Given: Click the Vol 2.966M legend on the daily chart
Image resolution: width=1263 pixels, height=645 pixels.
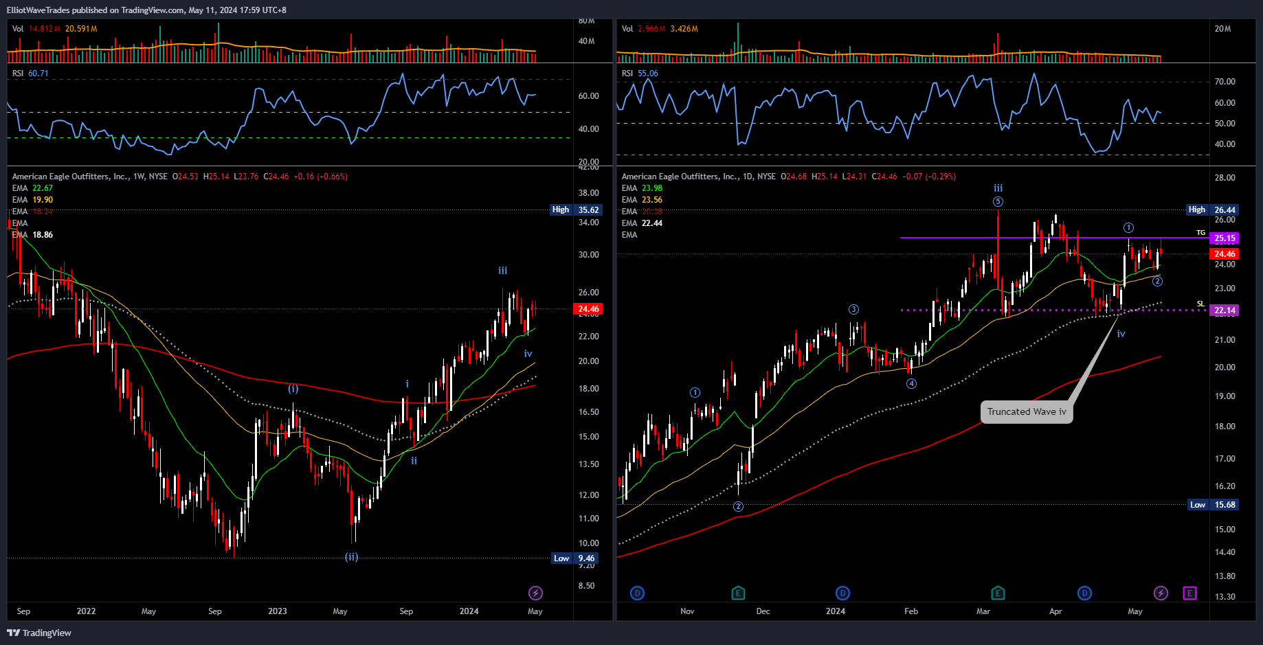Looking at the screenshot, I should pyautogui.click(x=660, y=29).
